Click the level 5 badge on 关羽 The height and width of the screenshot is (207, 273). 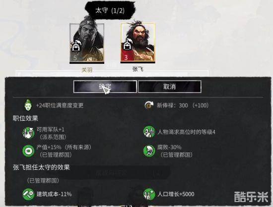point(75,58)
